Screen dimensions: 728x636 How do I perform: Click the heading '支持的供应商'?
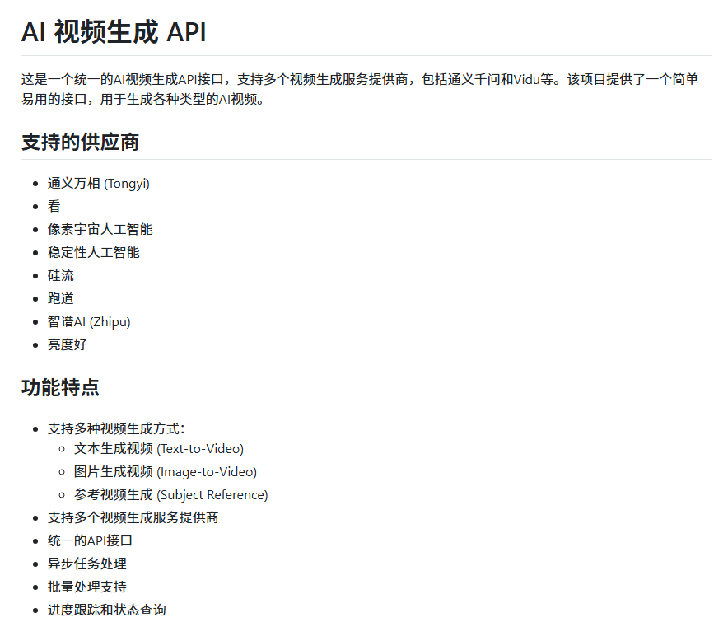click(80, 143)
